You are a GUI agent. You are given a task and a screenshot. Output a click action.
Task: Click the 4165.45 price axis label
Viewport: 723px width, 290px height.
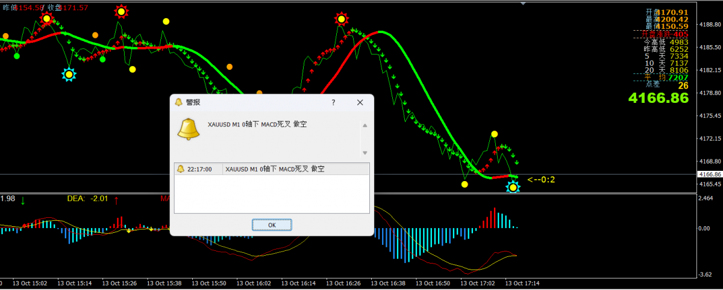coord(709,184)
